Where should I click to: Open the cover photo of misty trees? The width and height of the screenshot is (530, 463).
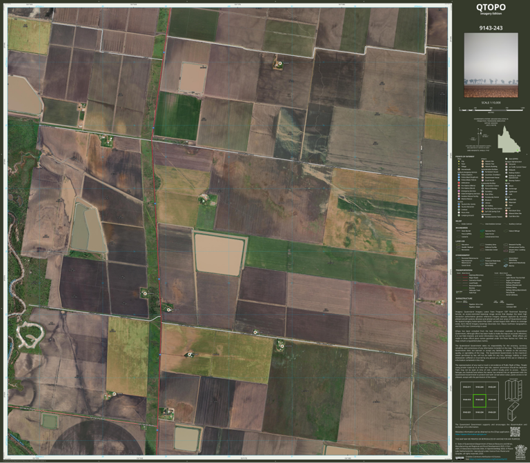(x=491, y=65)
